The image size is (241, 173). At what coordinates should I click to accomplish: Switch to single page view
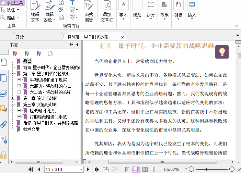(127, 170)
